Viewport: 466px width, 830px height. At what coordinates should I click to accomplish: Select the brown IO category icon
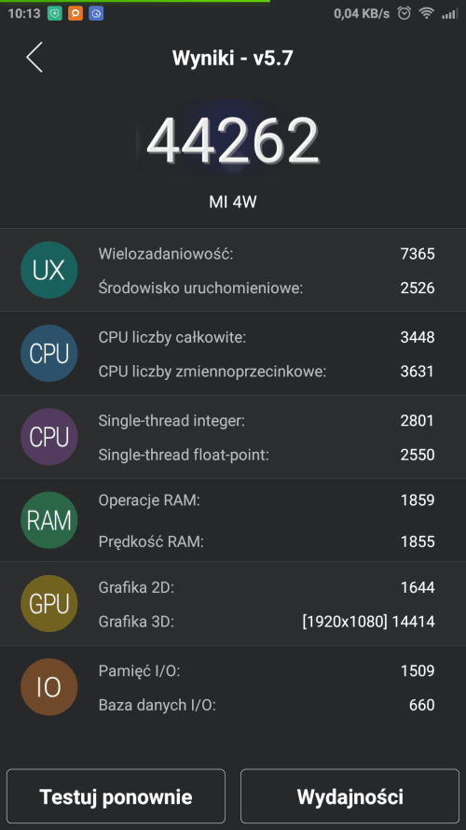tap(49, 687)
